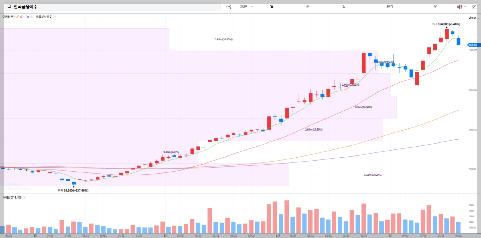The height and width of the screenshot is (238, 481).
Task: Open the Linear scale dropdown
Action: point(474,18)
